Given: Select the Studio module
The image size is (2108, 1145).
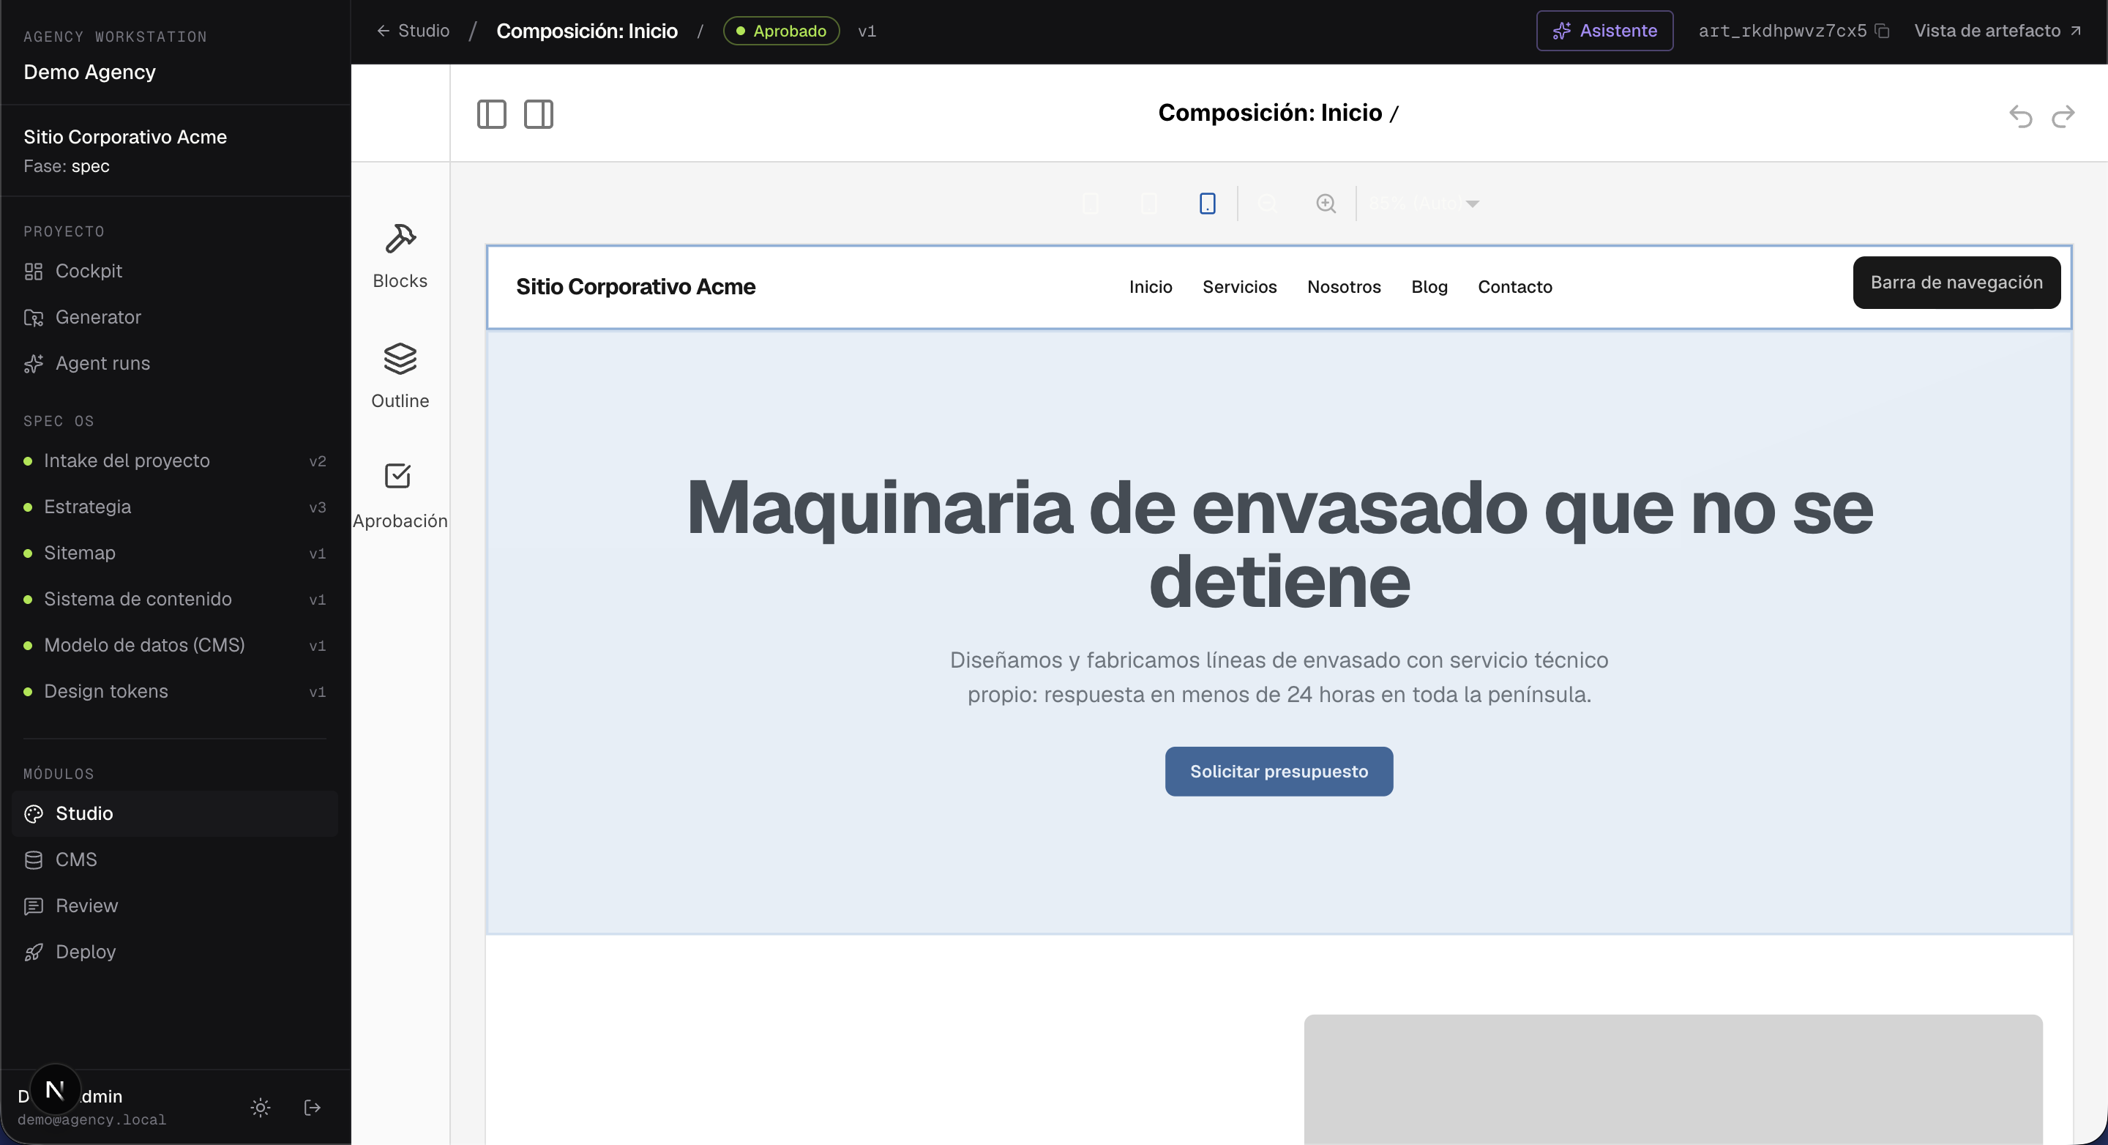Looking at the screenshot, I should [x=175, y=813].
